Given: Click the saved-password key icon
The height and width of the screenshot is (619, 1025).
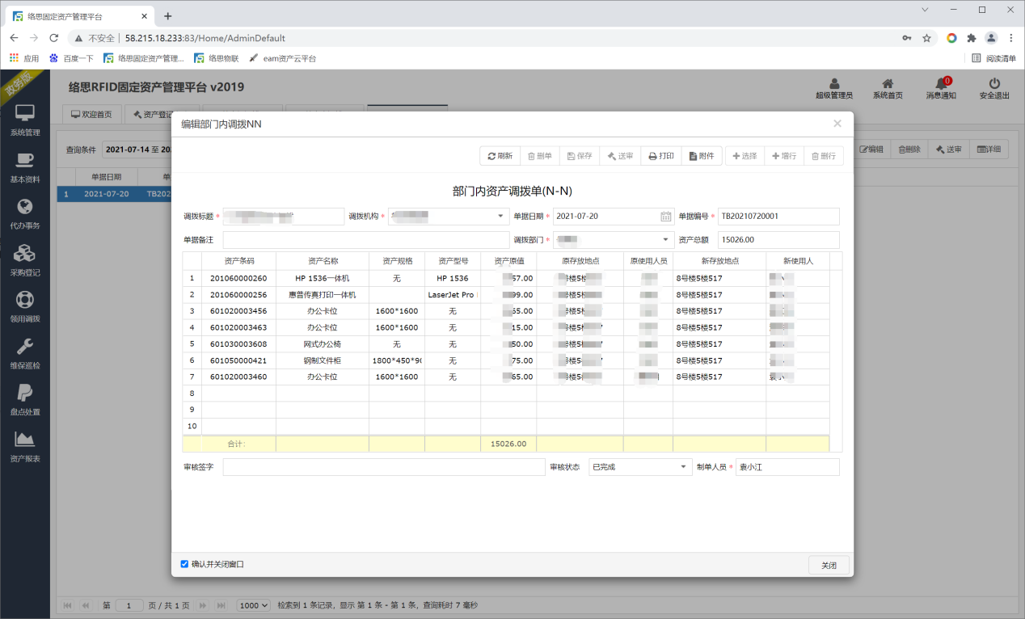Looking at the screenshot, I should click(907, 38).
